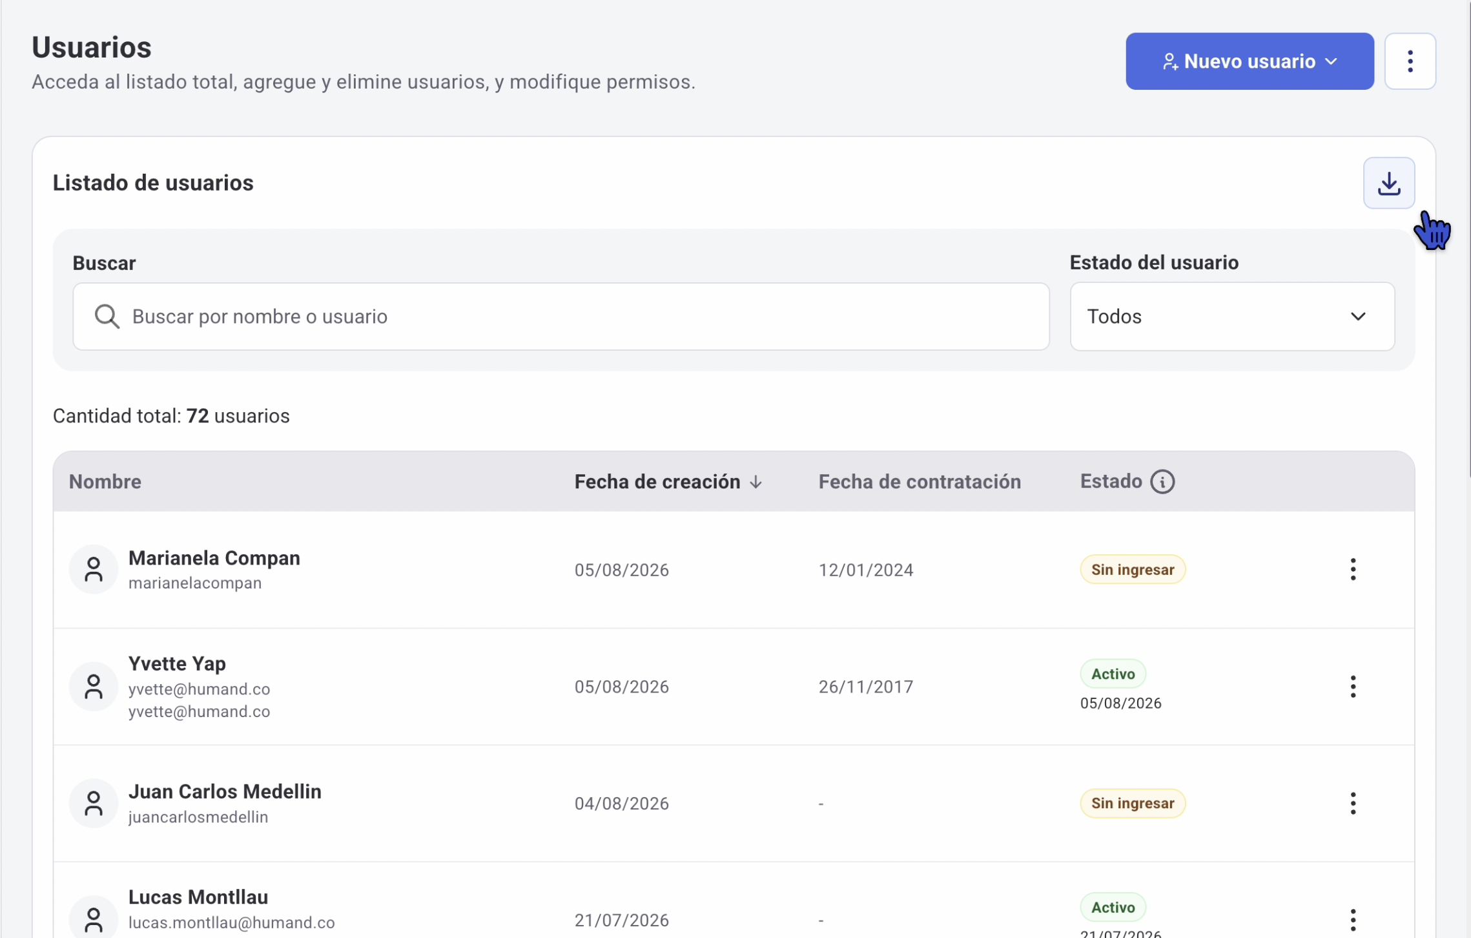Open actions menu for Juan Carlos Medellin

pyautogui.click(x=1352, y=803)
